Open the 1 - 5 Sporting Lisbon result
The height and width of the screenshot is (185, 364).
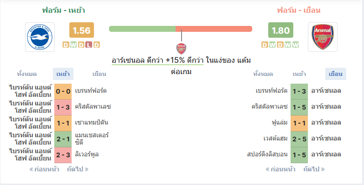(x=299, y=155)
